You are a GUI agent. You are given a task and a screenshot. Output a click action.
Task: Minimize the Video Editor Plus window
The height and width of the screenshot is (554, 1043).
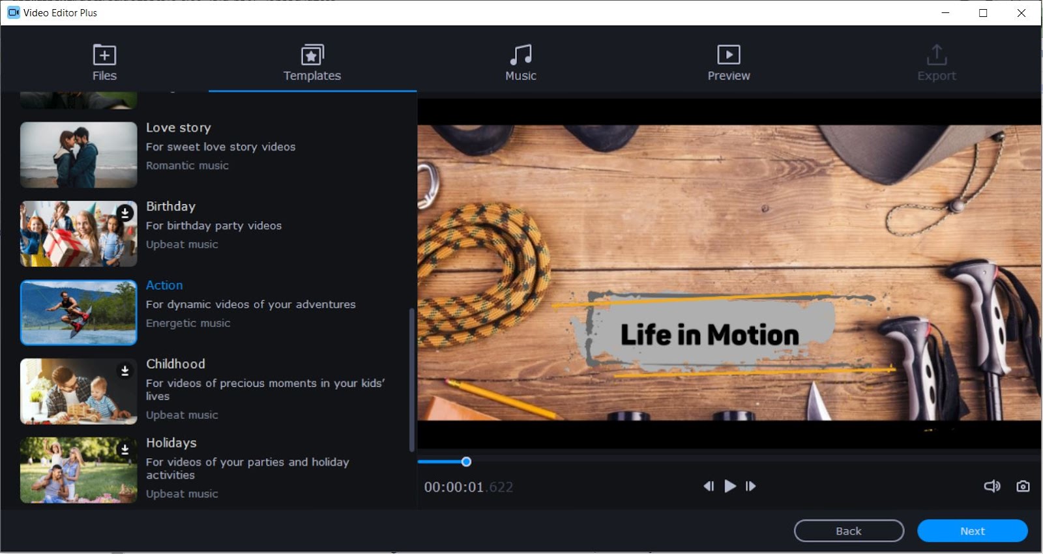(x=945, y=12)
